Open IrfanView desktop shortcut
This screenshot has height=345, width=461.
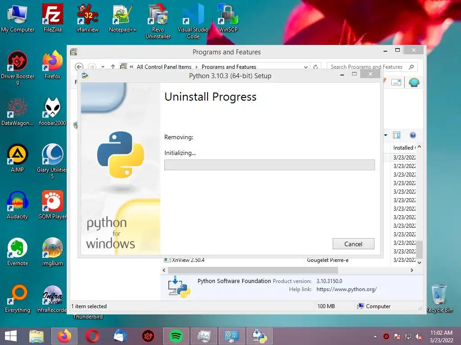pos(87,18)
